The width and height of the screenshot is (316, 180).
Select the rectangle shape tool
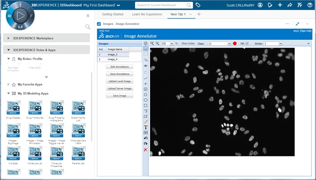146,105
